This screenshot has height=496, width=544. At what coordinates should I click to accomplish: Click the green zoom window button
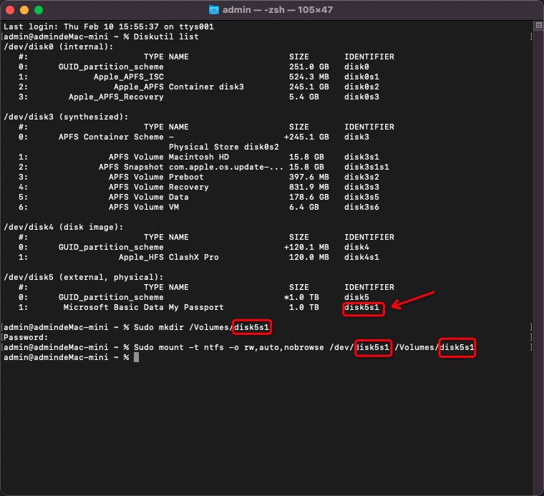click(x=39, y=10)
